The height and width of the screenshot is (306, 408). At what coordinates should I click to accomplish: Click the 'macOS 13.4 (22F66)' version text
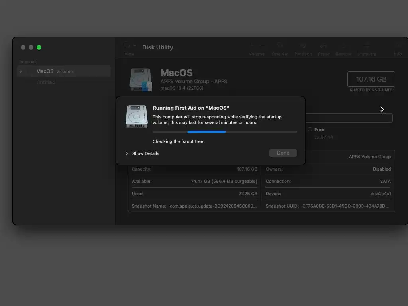[182, 88]
